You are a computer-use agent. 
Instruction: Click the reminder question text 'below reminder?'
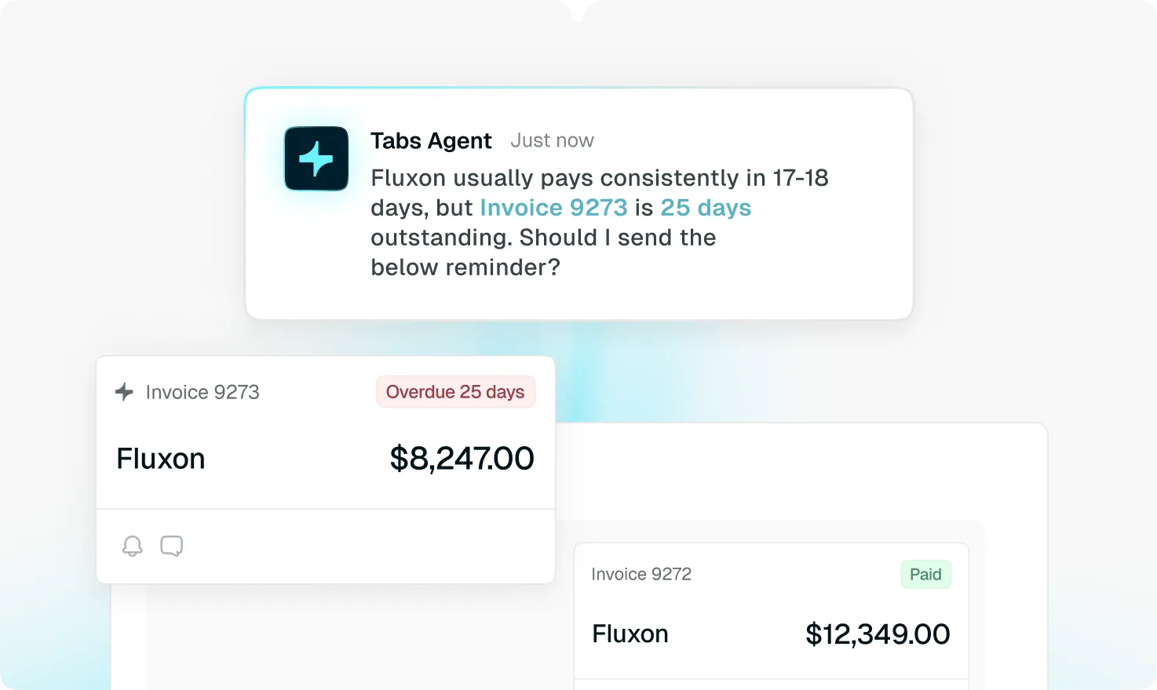[x=465, y=267]
